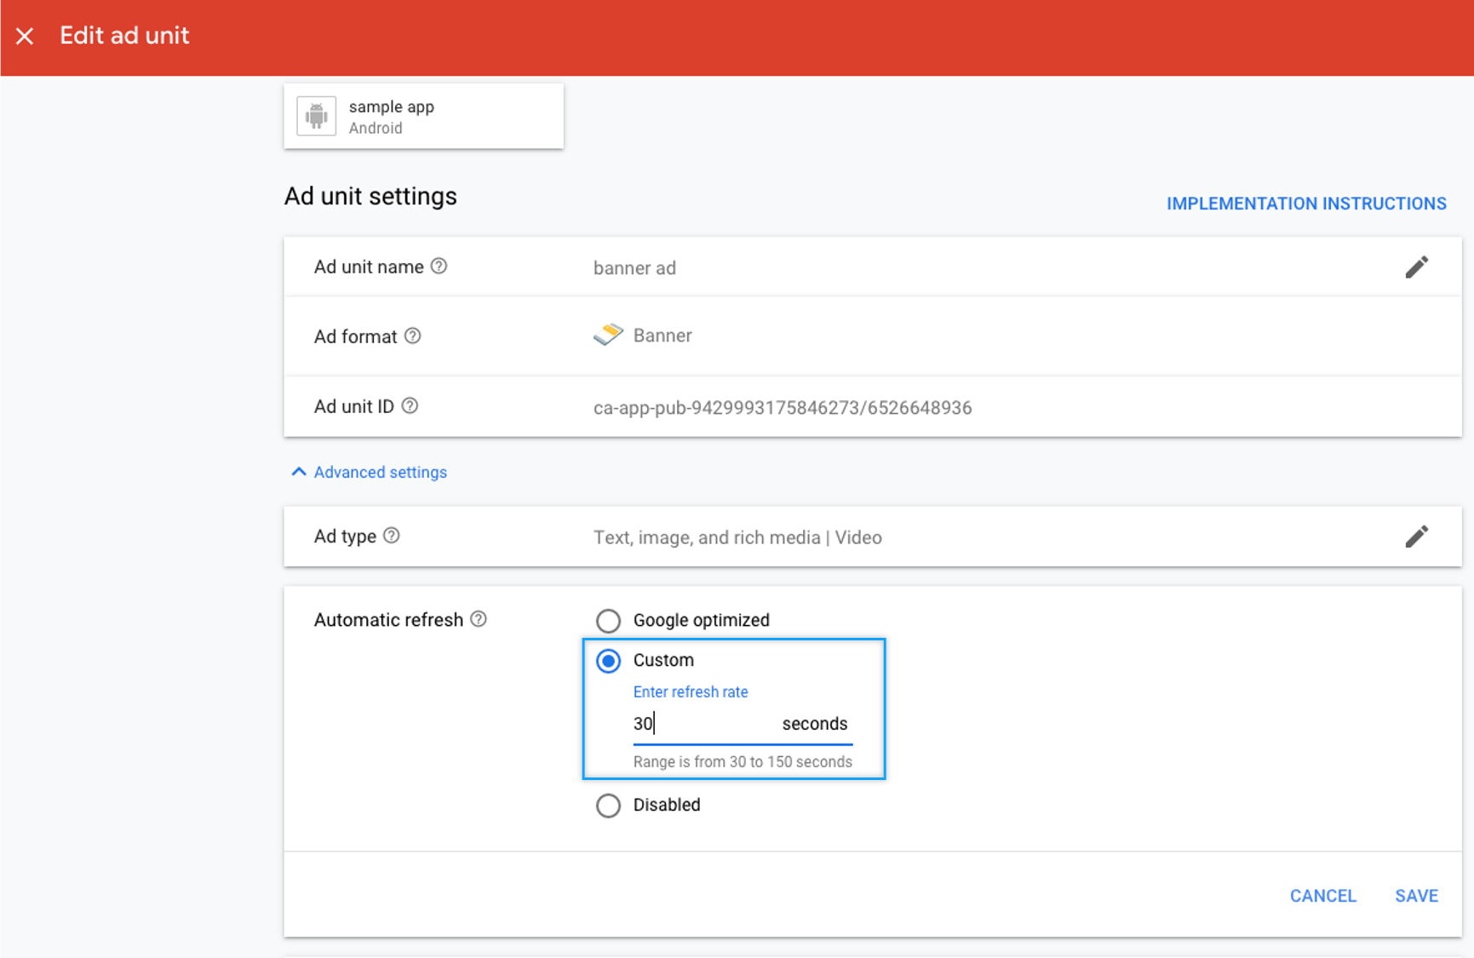Edit the ad type with pencil icon
The height and width of the screenshot is (958, 1474).
pyautogui.click(x=1416, y=536)
